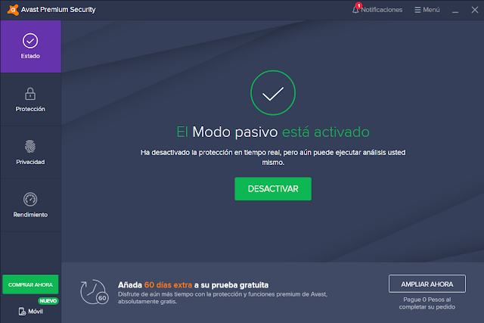Click the AMPLIAR AHORA button
484x323 pixels.
click(x=427, y=284)
